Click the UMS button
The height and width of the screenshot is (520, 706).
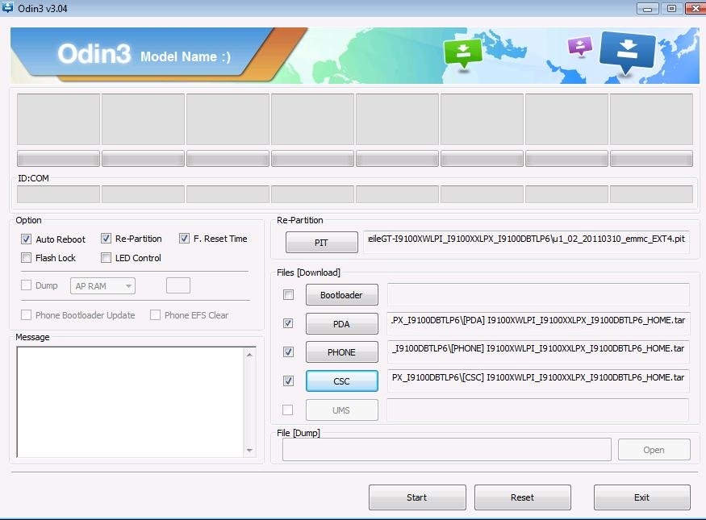click(342, 410)
